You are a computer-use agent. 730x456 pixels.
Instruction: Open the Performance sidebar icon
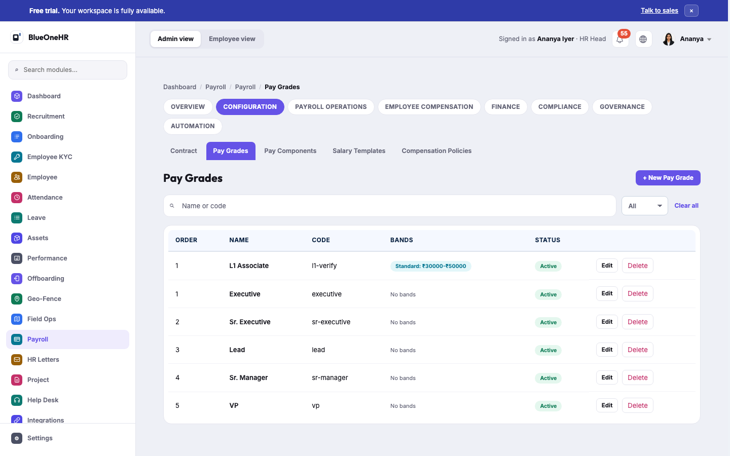pyautogui.click(x=17, y=258)
